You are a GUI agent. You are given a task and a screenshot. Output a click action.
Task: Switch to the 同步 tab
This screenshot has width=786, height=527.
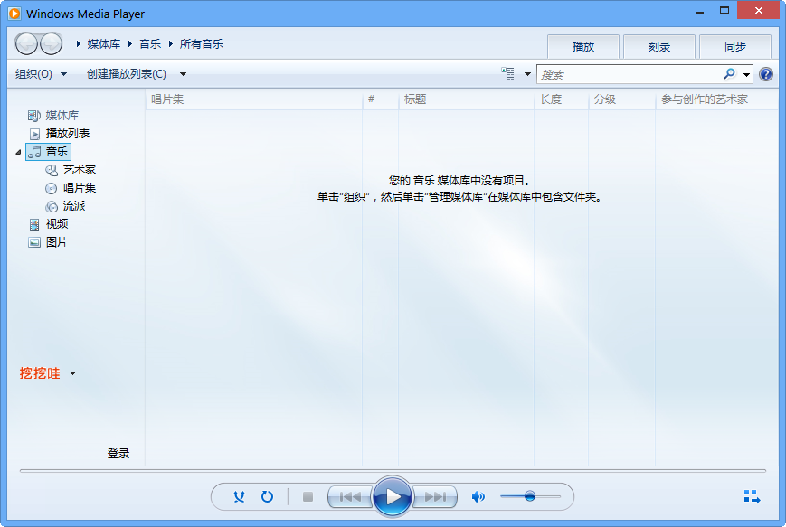coord(734,45)
